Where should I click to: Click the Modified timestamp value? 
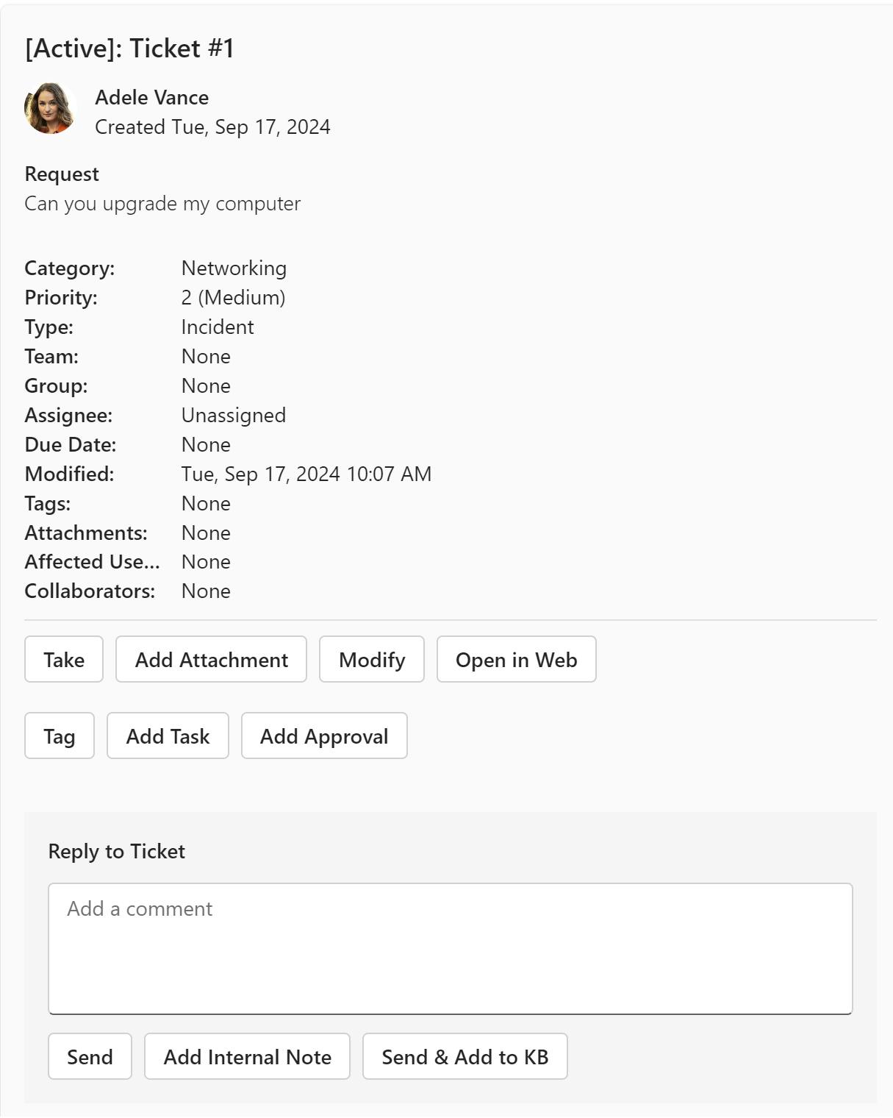(x=306, y=474)
